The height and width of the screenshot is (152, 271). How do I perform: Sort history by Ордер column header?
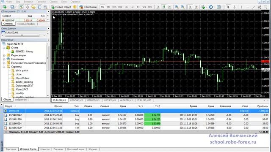pos(8,106)
